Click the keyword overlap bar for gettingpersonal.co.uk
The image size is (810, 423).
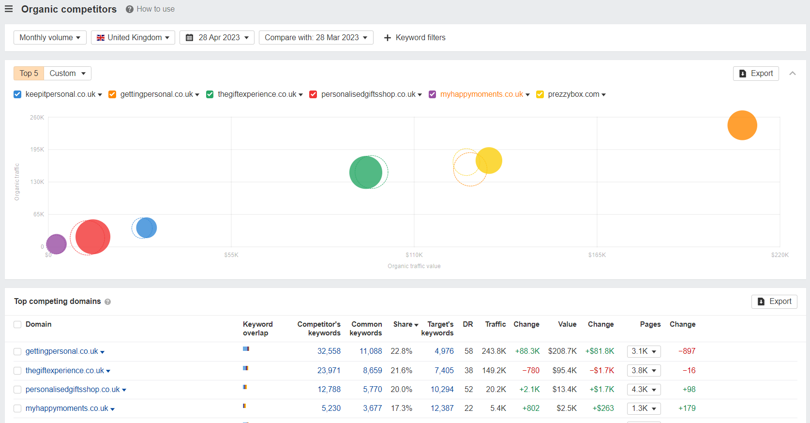[246, 348]
